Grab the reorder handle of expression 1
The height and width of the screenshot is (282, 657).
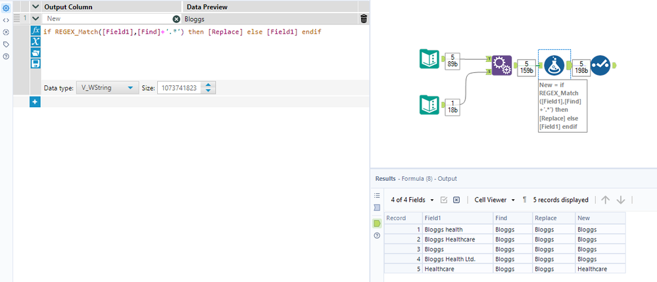coord(16,18)
